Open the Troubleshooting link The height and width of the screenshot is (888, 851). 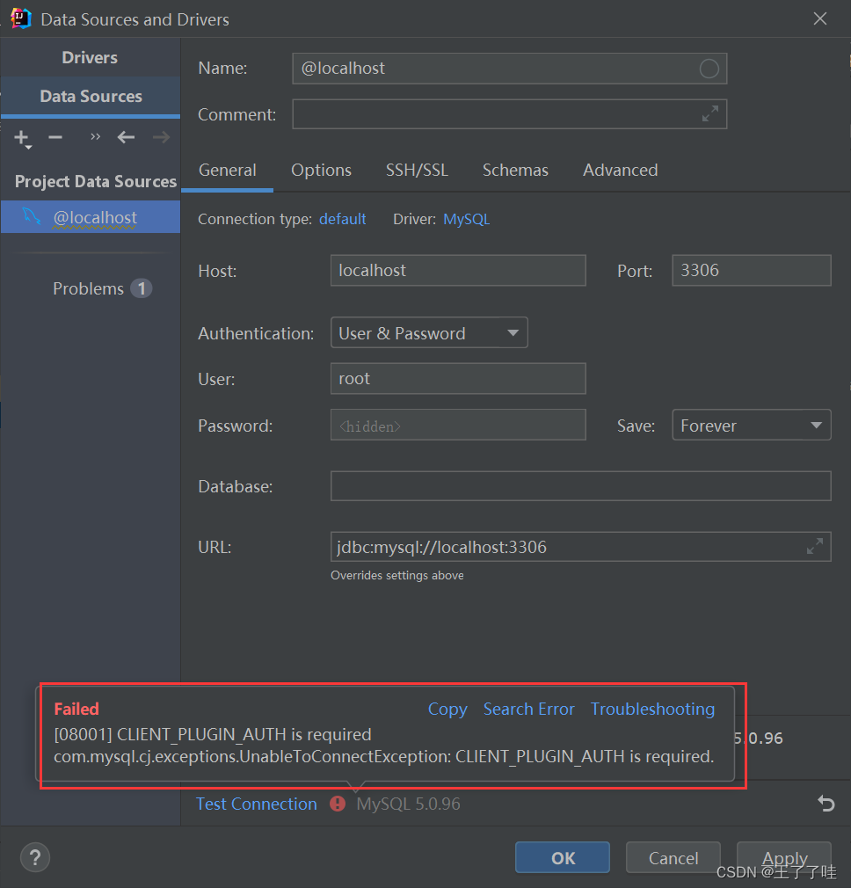pyautogui.click(x=652, y=709)
